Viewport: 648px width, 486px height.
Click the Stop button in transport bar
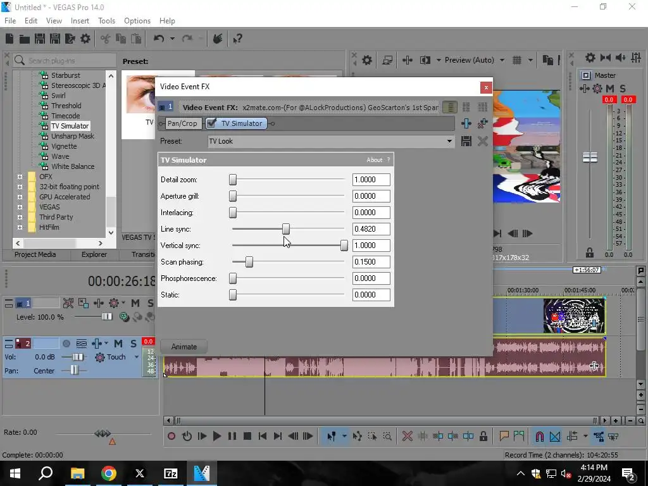pyautogui.click(x=247, y=436)
